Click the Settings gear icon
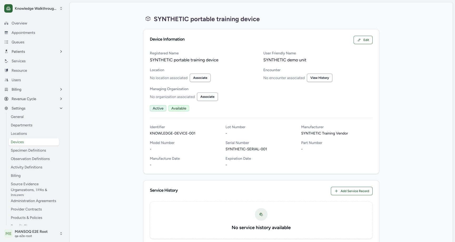 coord(6,108)
